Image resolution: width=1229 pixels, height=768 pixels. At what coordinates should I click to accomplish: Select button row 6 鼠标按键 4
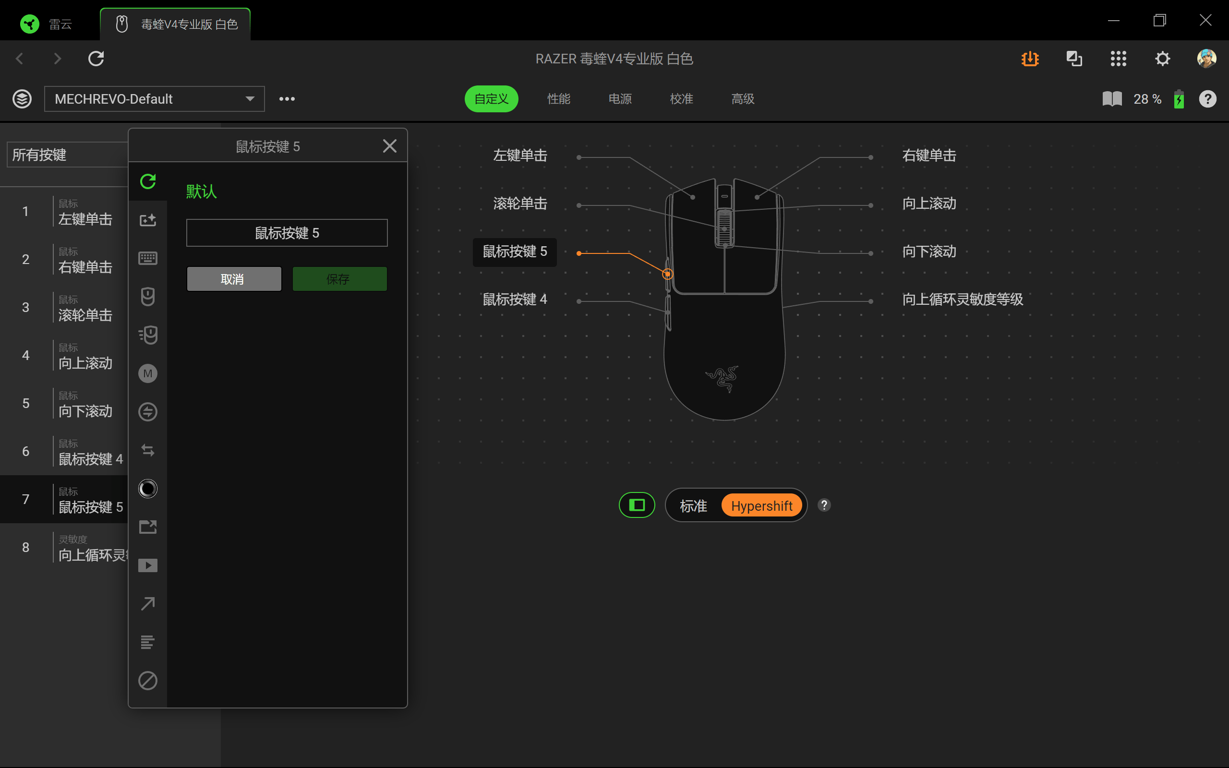point(64,452)
